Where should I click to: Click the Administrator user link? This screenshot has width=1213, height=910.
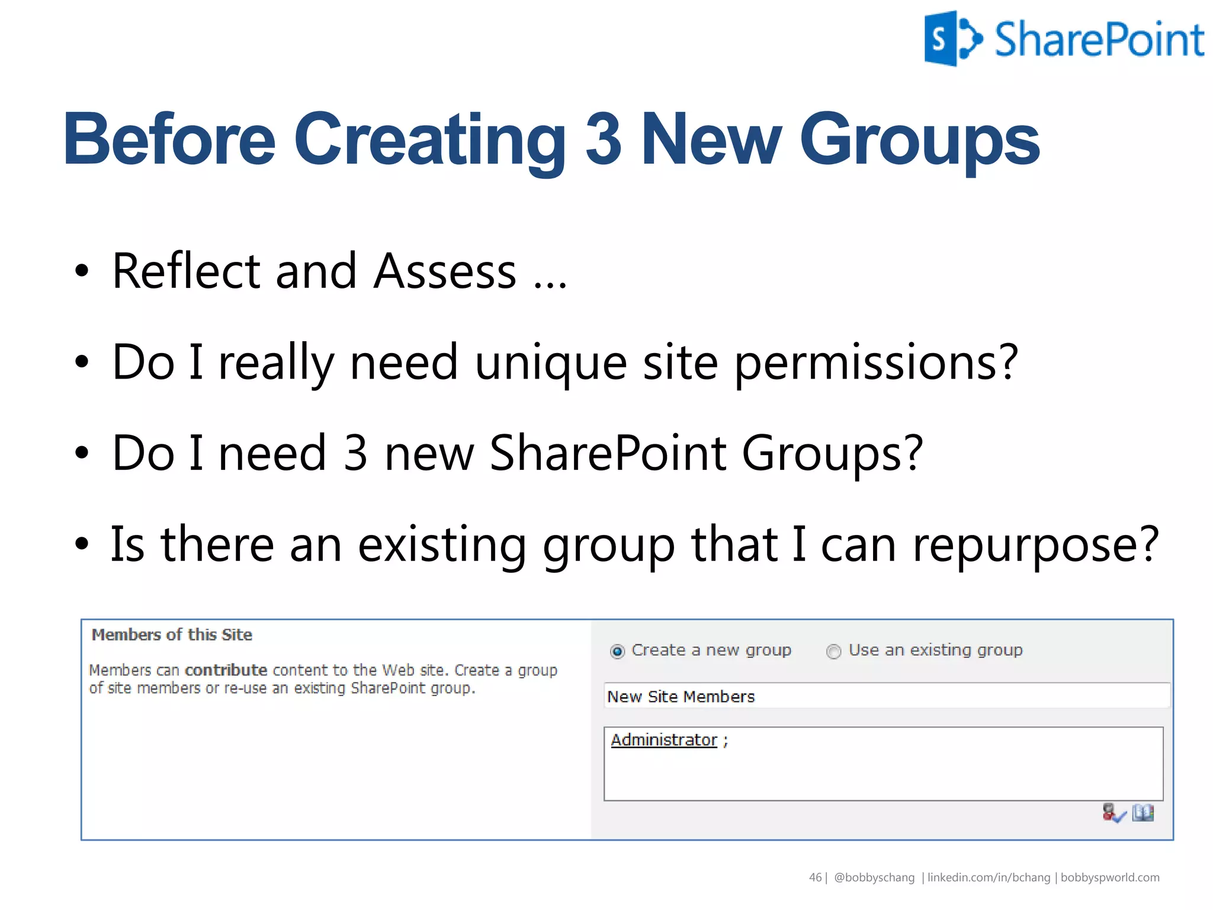click(663, 740)
